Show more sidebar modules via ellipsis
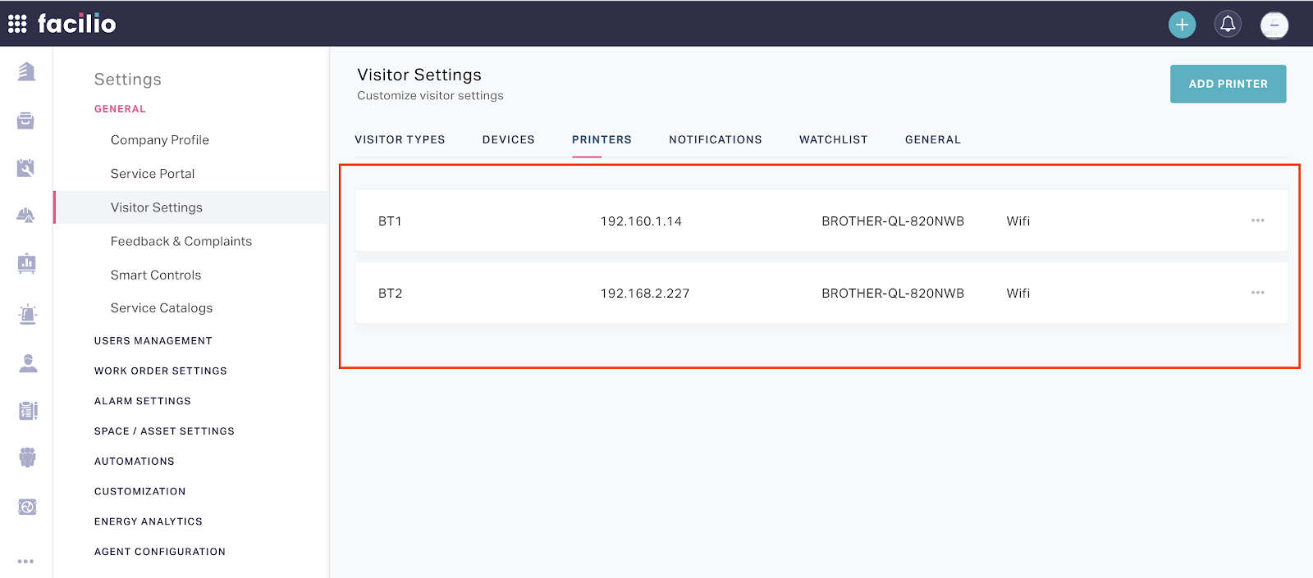This screenshot has height=578, width=1313. pos(26,562)
